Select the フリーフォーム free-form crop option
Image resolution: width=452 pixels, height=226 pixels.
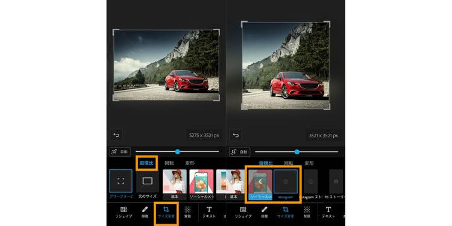(x=121, y=184)
